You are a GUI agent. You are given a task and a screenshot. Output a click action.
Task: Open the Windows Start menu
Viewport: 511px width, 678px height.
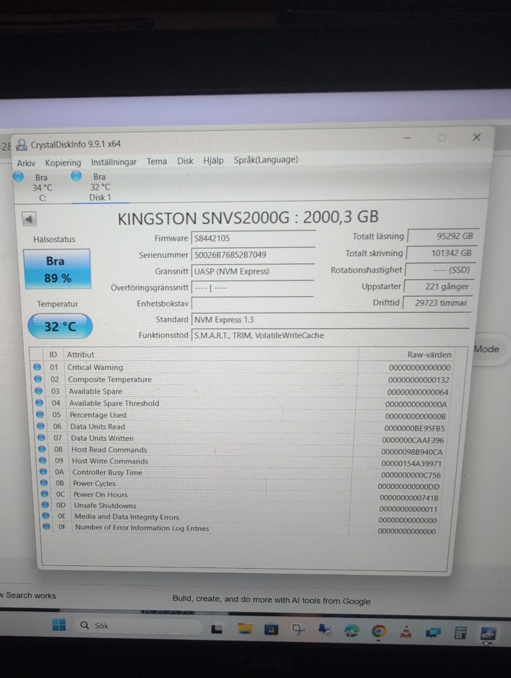[59, 625]
